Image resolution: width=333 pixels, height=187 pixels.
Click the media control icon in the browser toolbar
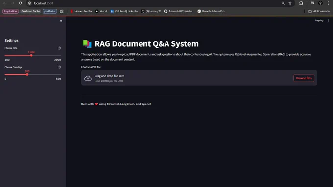(x=312, y=3)
